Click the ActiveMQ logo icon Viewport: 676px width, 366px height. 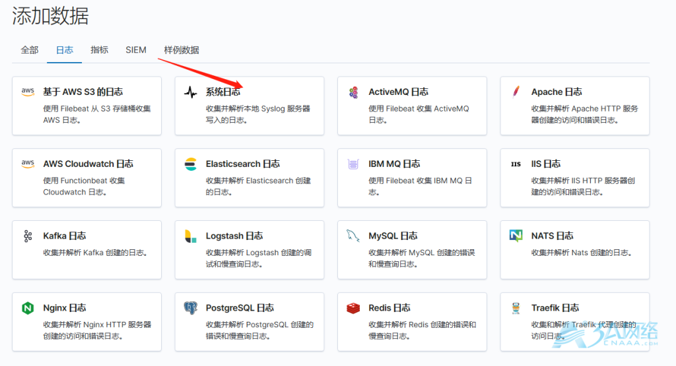[x=353, y=92]
